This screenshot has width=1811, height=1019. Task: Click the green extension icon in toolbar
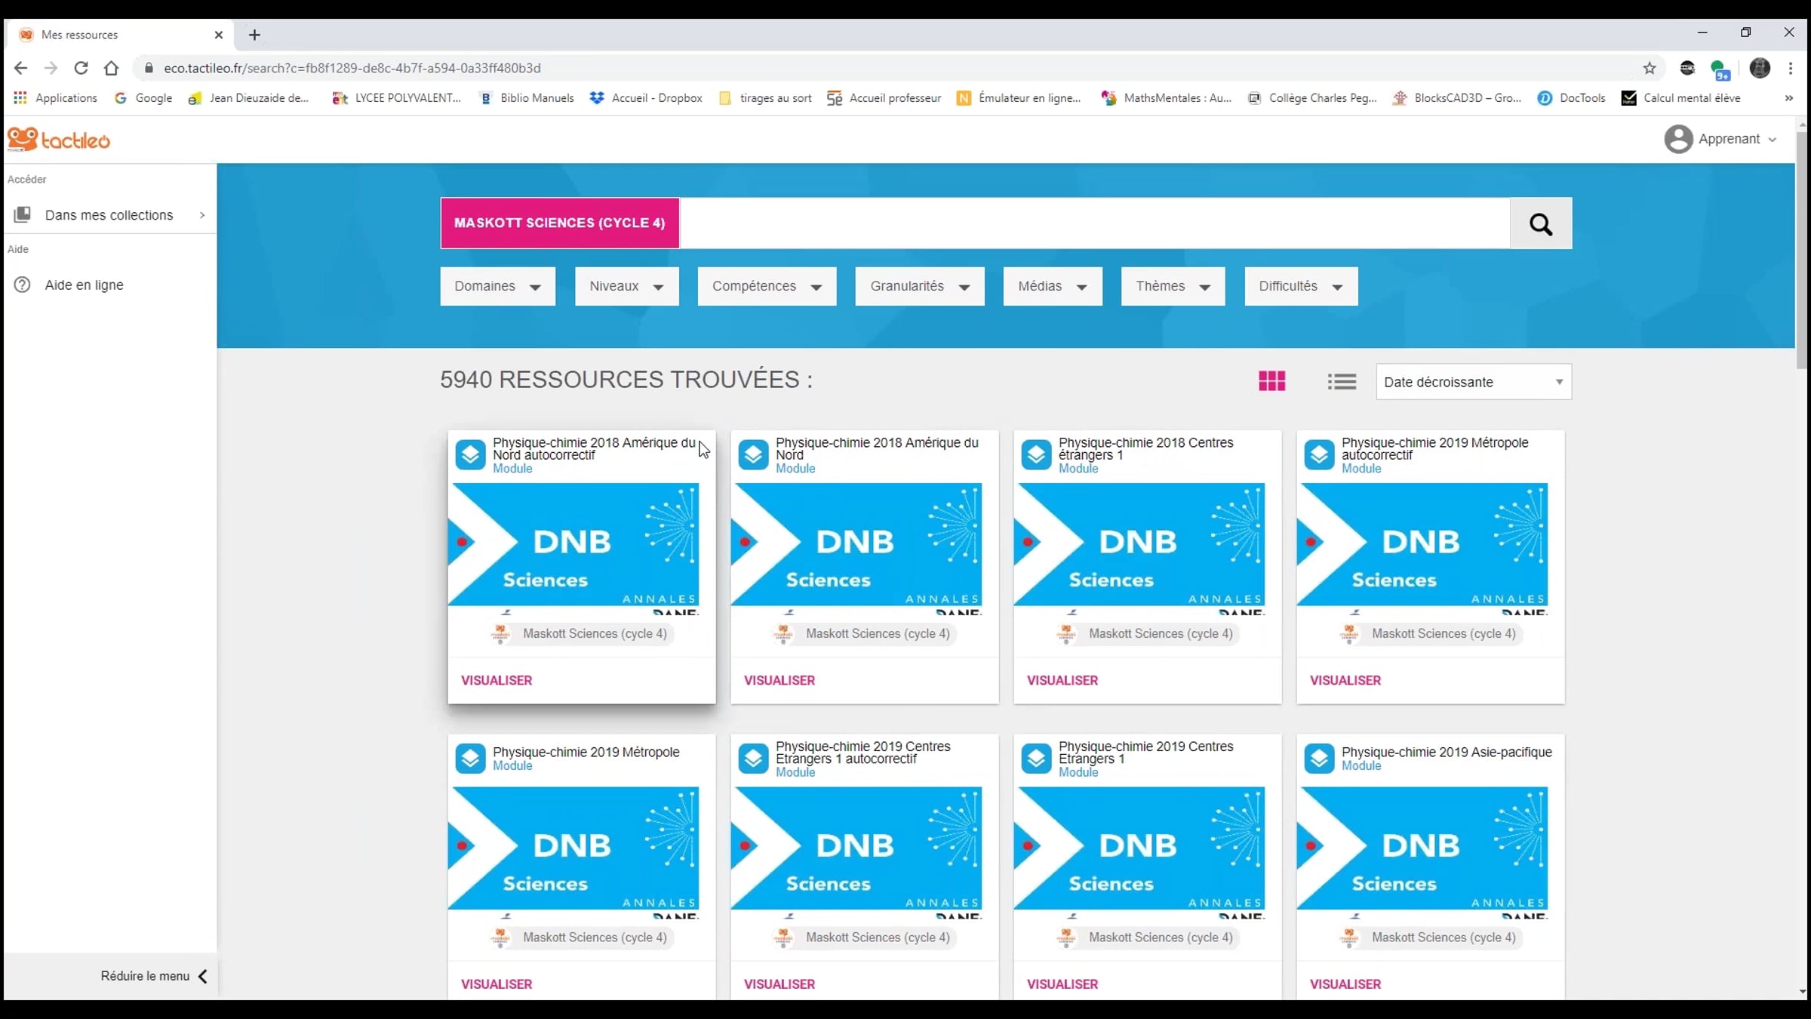[1720, 69]
